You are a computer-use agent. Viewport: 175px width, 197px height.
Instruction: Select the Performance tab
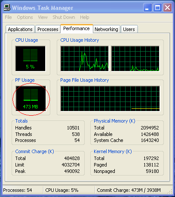77,28
